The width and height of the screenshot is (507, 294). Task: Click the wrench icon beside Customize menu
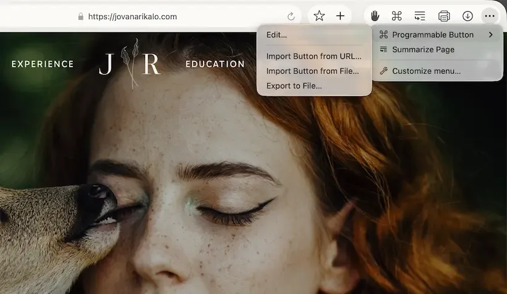384,71
